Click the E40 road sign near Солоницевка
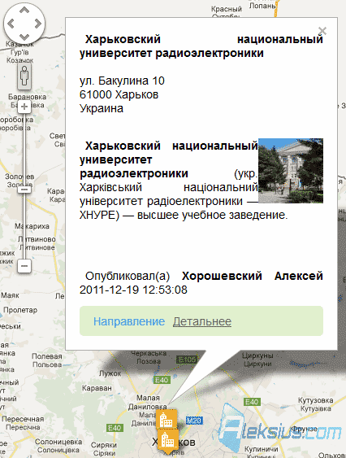Viewport: 346px width, 458px height. pos(115,428)
